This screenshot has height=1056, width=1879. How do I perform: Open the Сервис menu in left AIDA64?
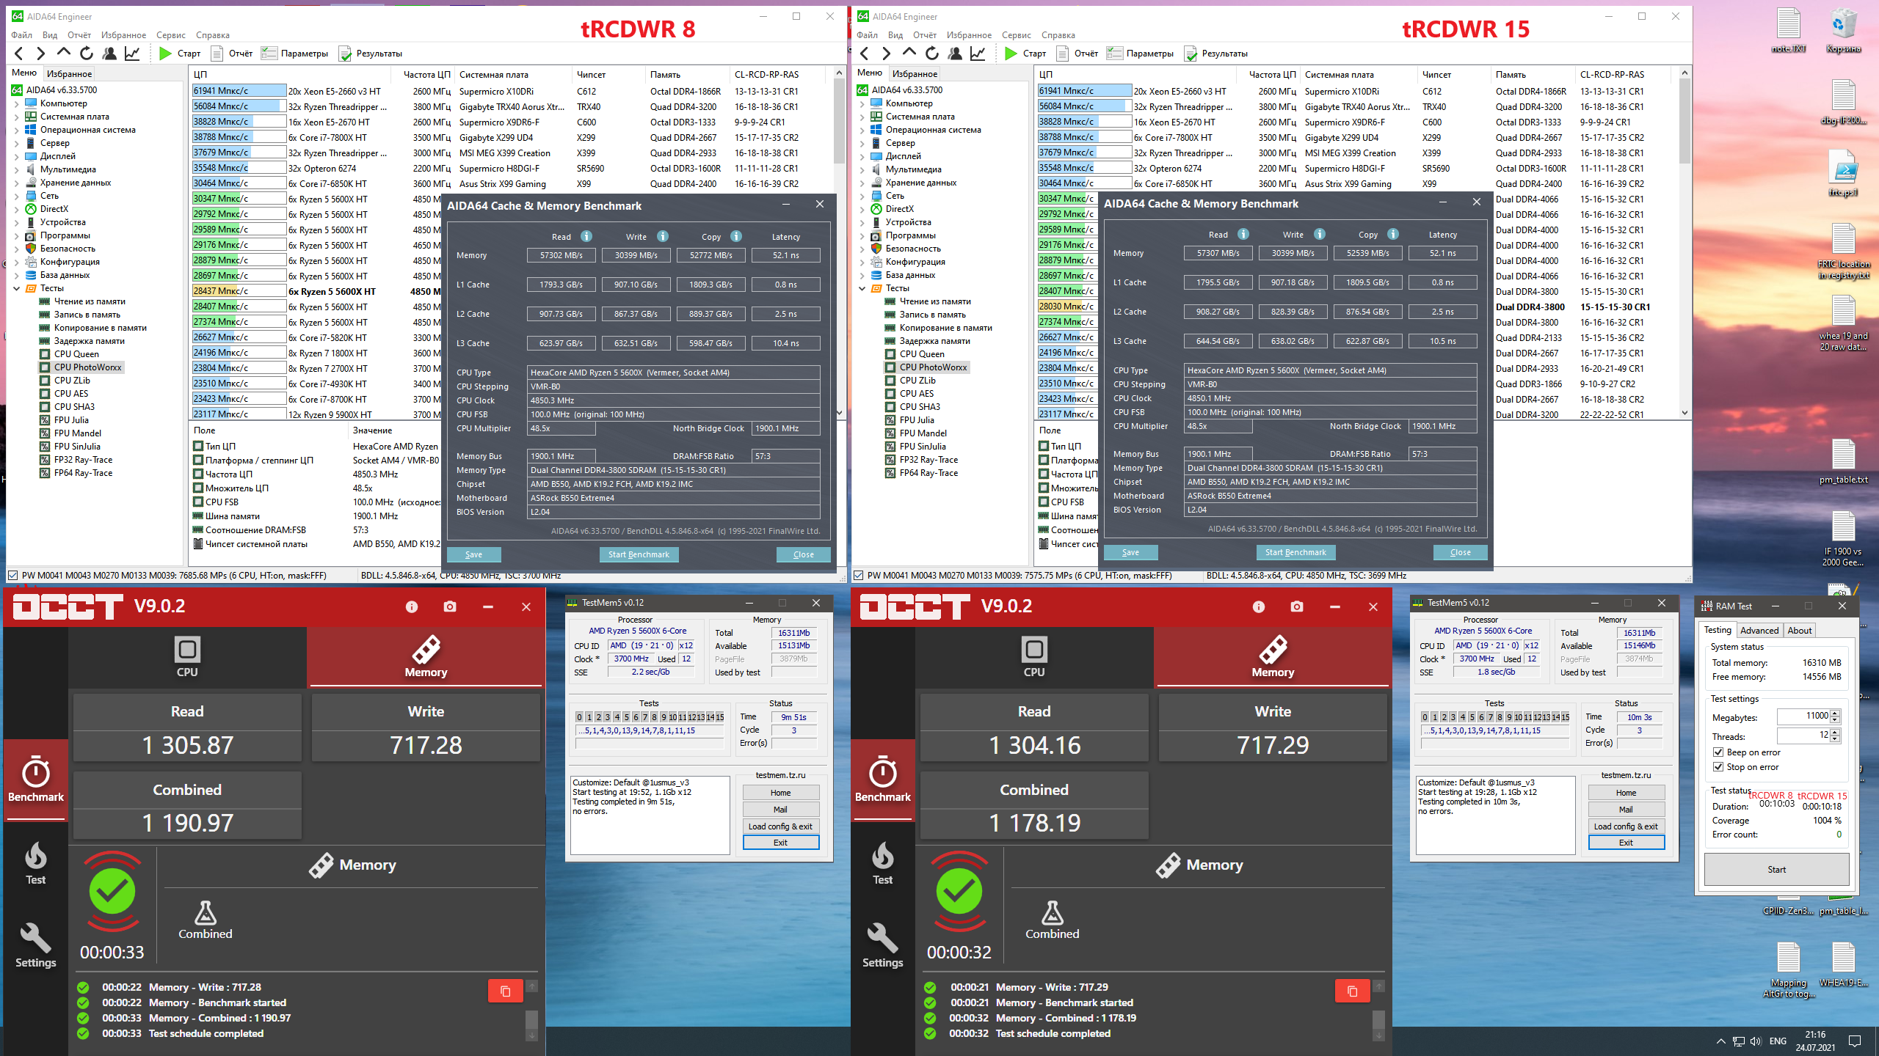(170, 35)
